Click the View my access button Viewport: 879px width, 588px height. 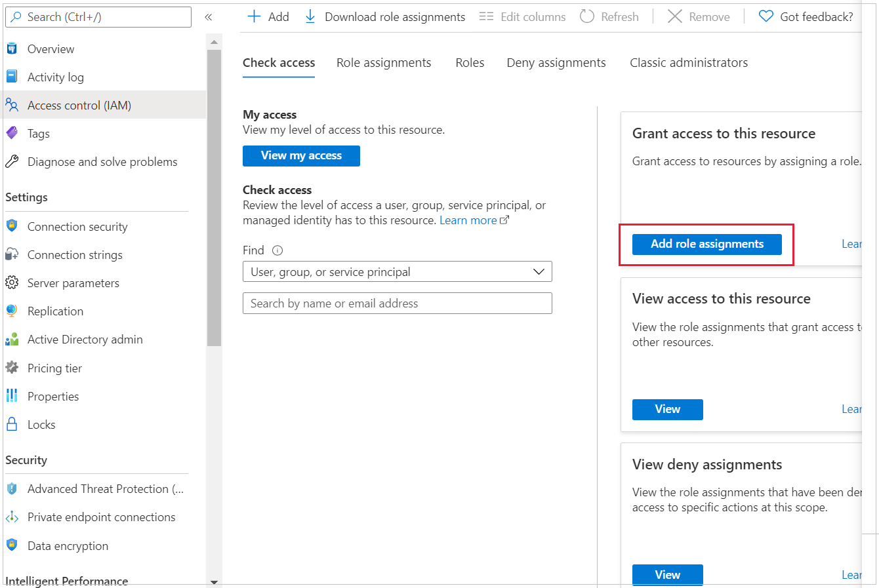[x=301, y=156]
